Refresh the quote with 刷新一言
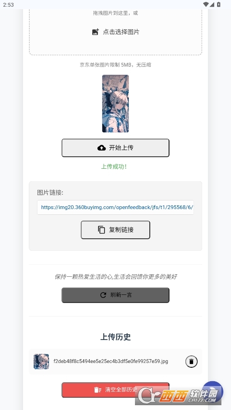Image resolution: width=231 pixels, height=410 pixels. (115, 295)
